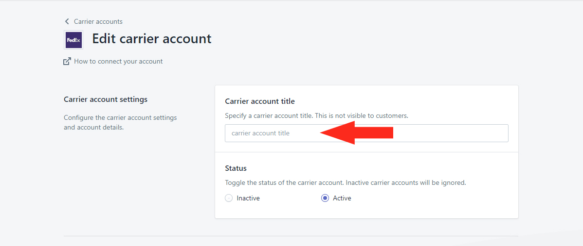Screen dimensions: 583x246
Task: Click the divider line below the settings card
Action: coord(291,236)
